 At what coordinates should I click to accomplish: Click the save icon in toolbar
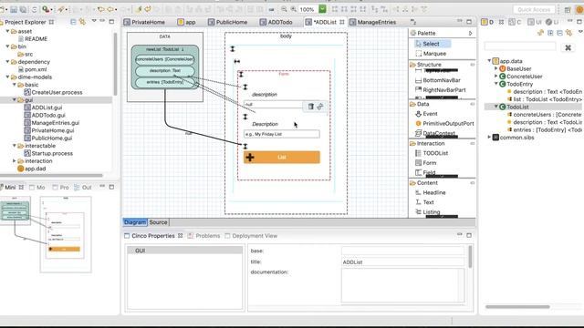[x=14, y=9]
